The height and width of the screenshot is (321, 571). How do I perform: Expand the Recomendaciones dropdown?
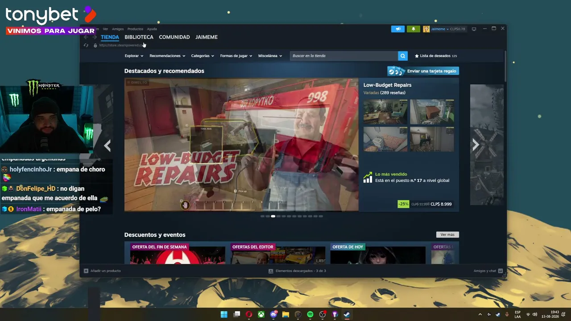167,56
